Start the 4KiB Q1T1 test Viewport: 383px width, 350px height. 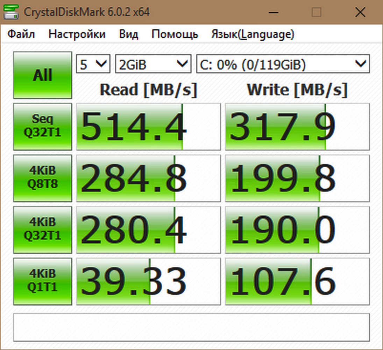click(42, 281)
